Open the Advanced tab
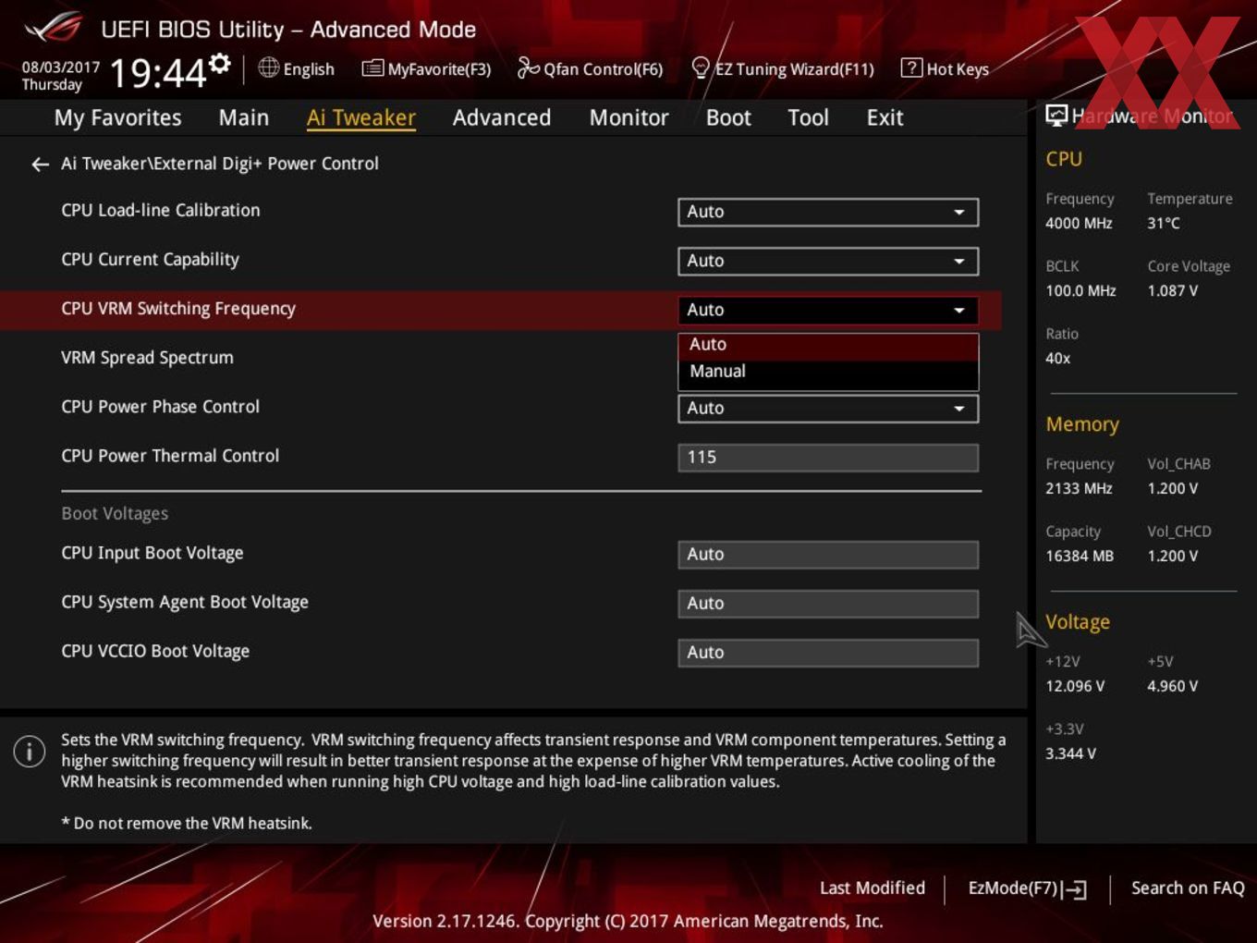Viewport: 1257px width, 943px height. tap(502, 117)
